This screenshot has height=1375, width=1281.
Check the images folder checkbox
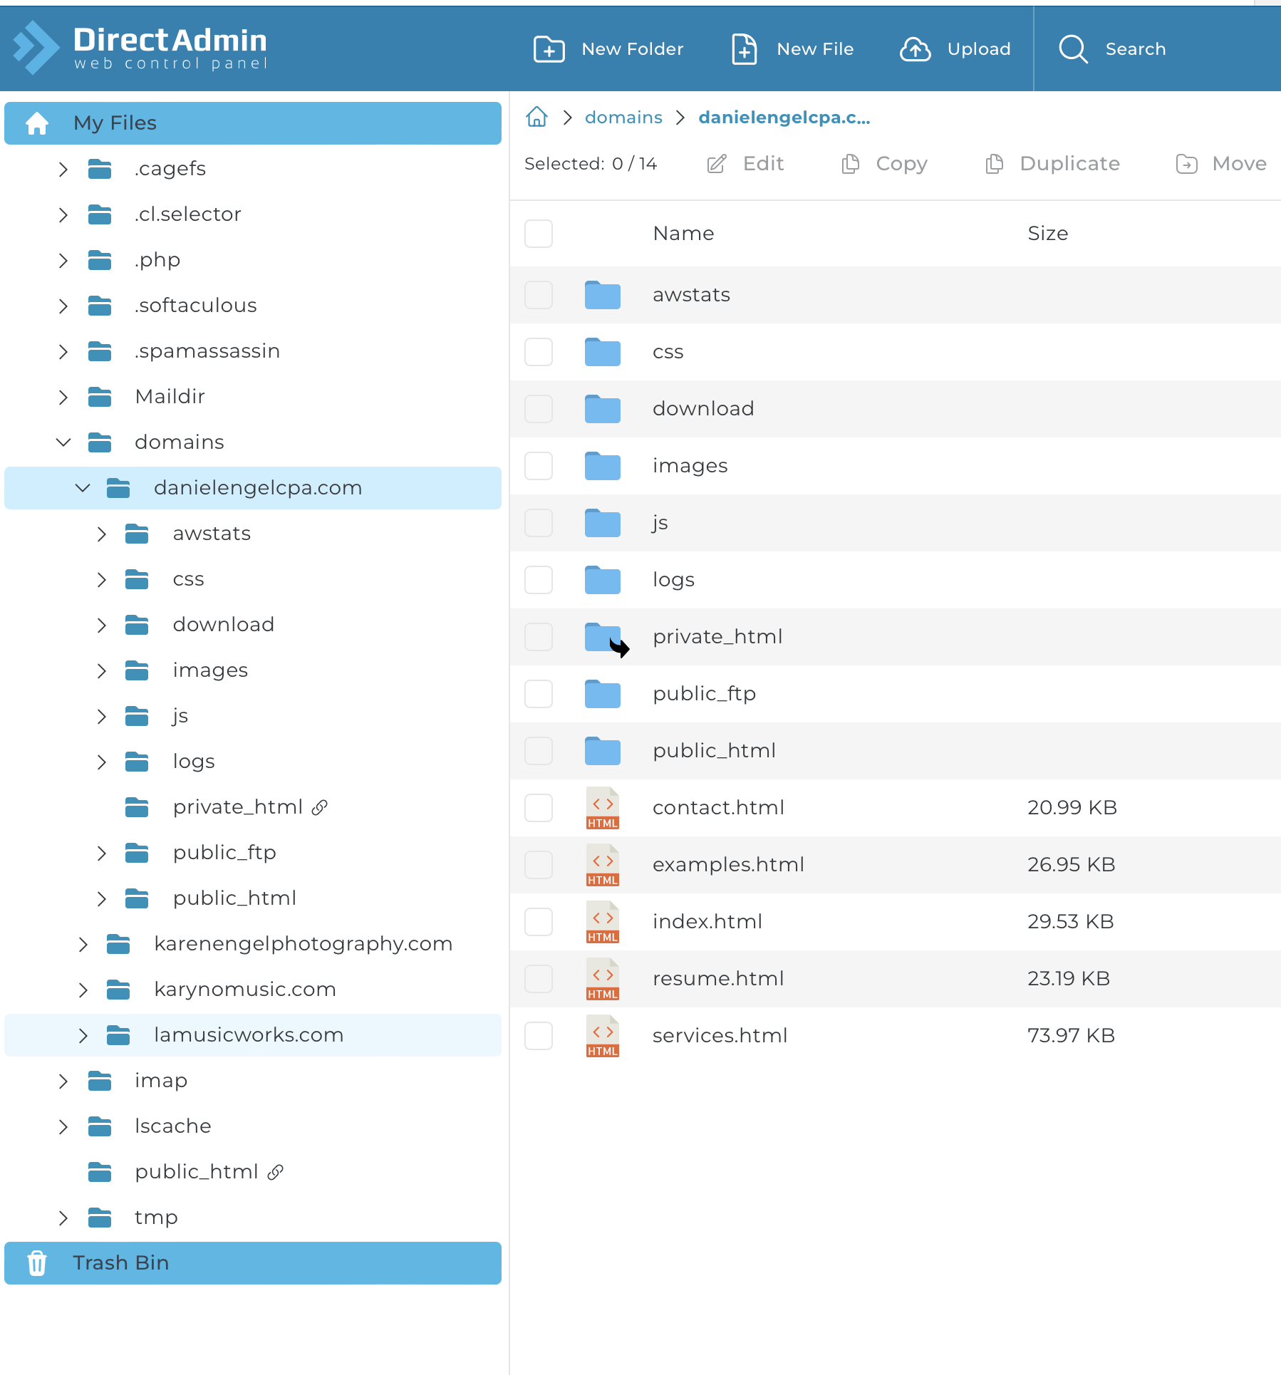pos(539,466)
